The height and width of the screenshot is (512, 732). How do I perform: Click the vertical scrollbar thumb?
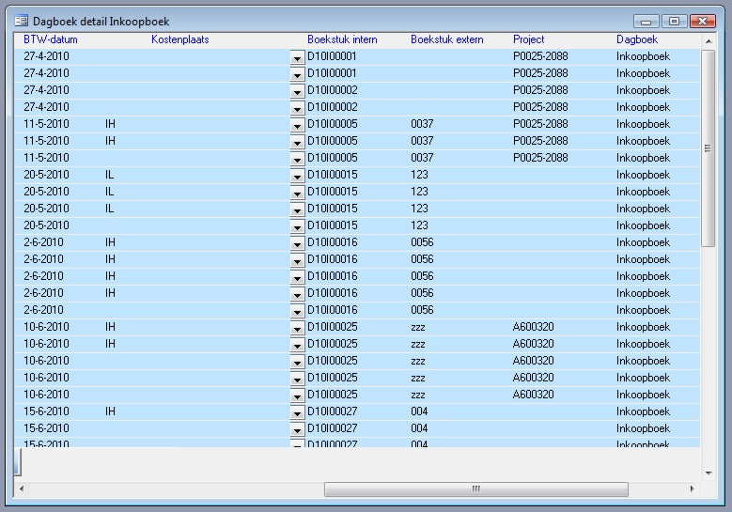click(x=709, y=148)
